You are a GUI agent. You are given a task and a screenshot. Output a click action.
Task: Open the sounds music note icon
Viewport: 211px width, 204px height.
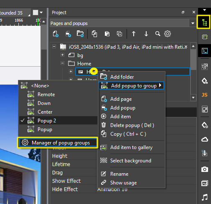point(205,197)
